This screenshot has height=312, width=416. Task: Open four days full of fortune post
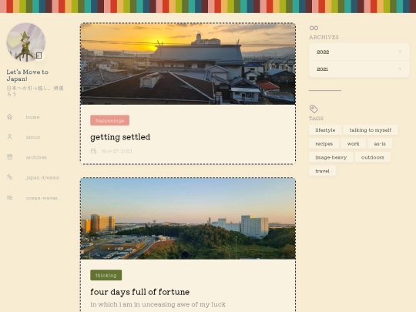(x=139, y=292)
